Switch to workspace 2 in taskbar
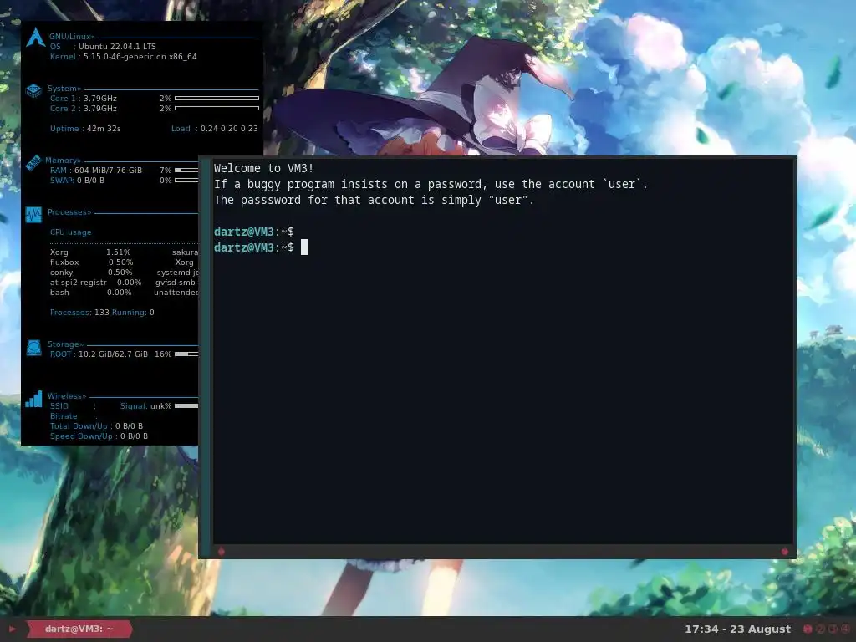856x642 pixels. (x=821, y=629)
